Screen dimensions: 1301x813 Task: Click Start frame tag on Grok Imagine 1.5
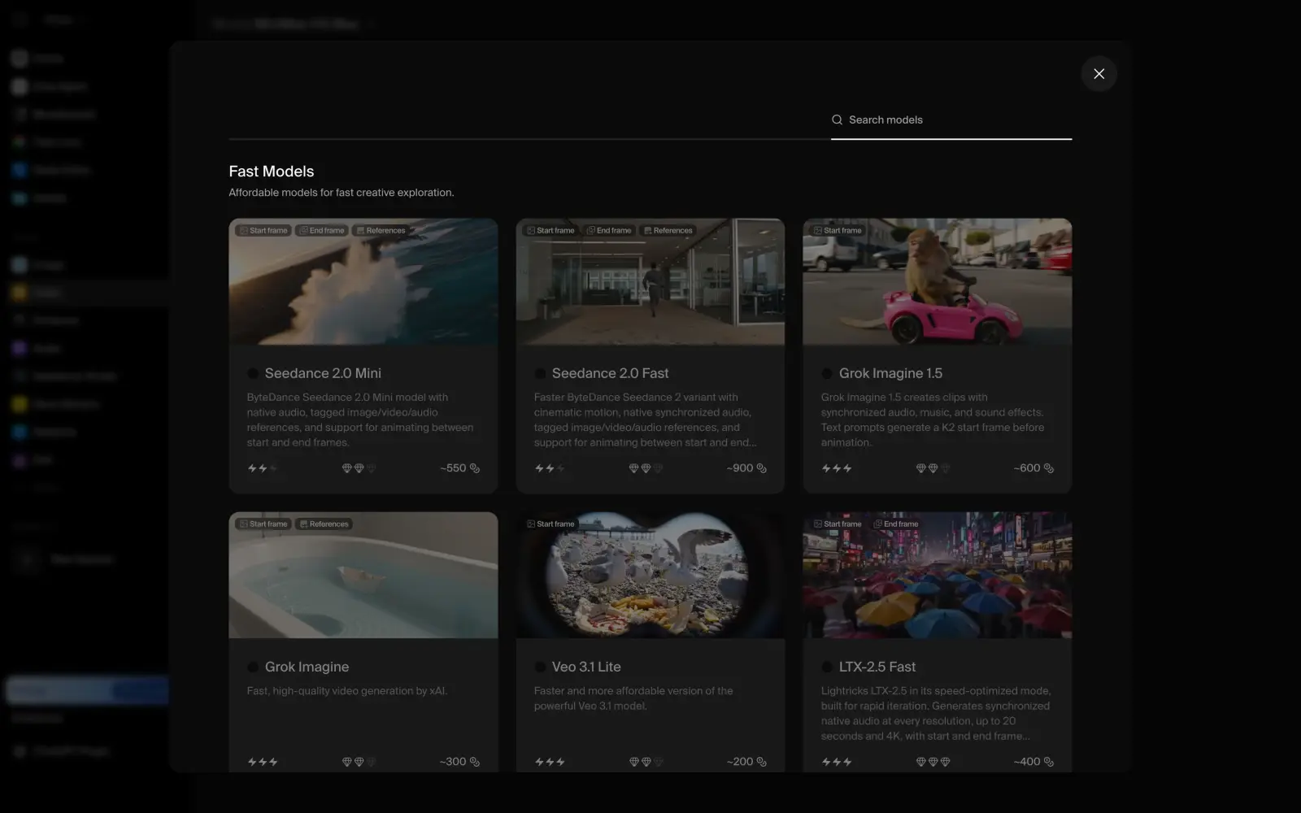pos(838,230)
